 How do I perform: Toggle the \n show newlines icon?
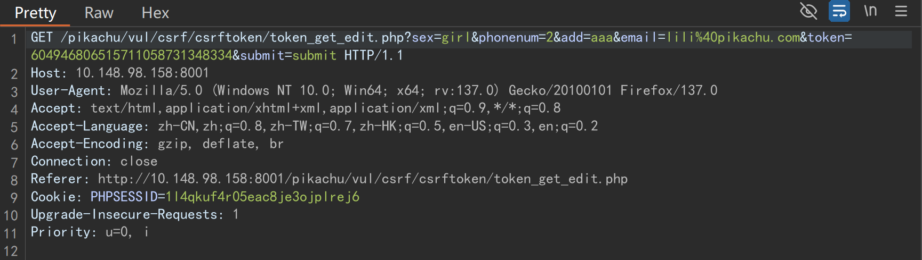(x=870, y=11)
